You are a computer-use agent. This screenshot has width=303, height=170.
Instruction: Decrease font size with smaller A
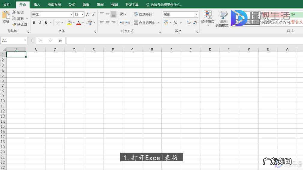(94, 14)
